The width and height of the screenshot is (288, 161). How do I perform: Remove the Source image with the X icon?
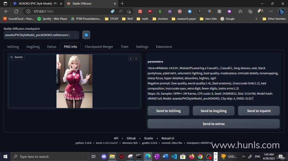pos(136,58)
